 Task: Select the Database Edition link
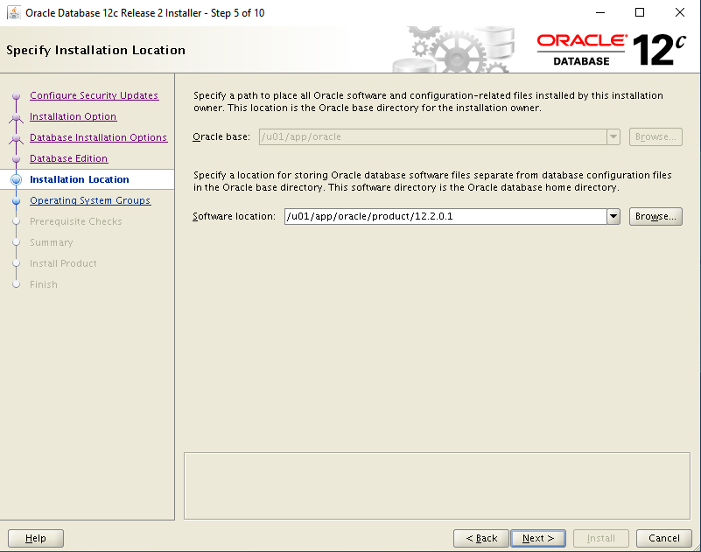click(x=68, y=158)
